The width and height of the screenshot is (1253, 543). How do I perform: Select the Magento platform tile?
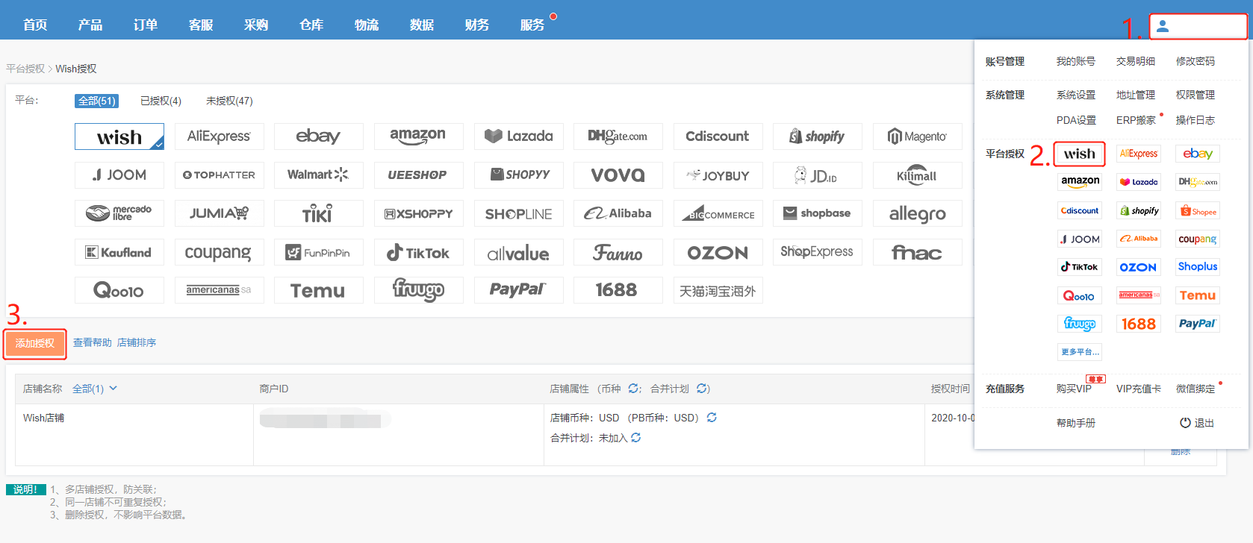point(917,136)
